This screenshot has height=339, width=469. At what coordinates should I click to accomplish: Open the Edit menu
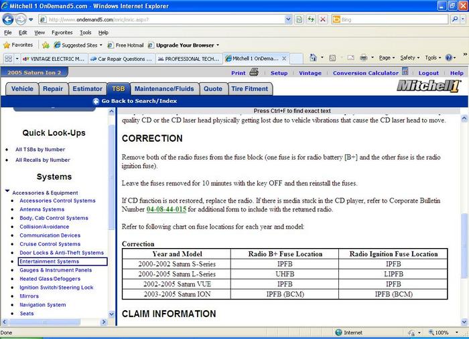(23, 33)
